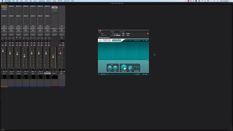Click the Level knob in FabFilter Micro
The height and width of the screenshot is (131, 233).
(110, 68)
